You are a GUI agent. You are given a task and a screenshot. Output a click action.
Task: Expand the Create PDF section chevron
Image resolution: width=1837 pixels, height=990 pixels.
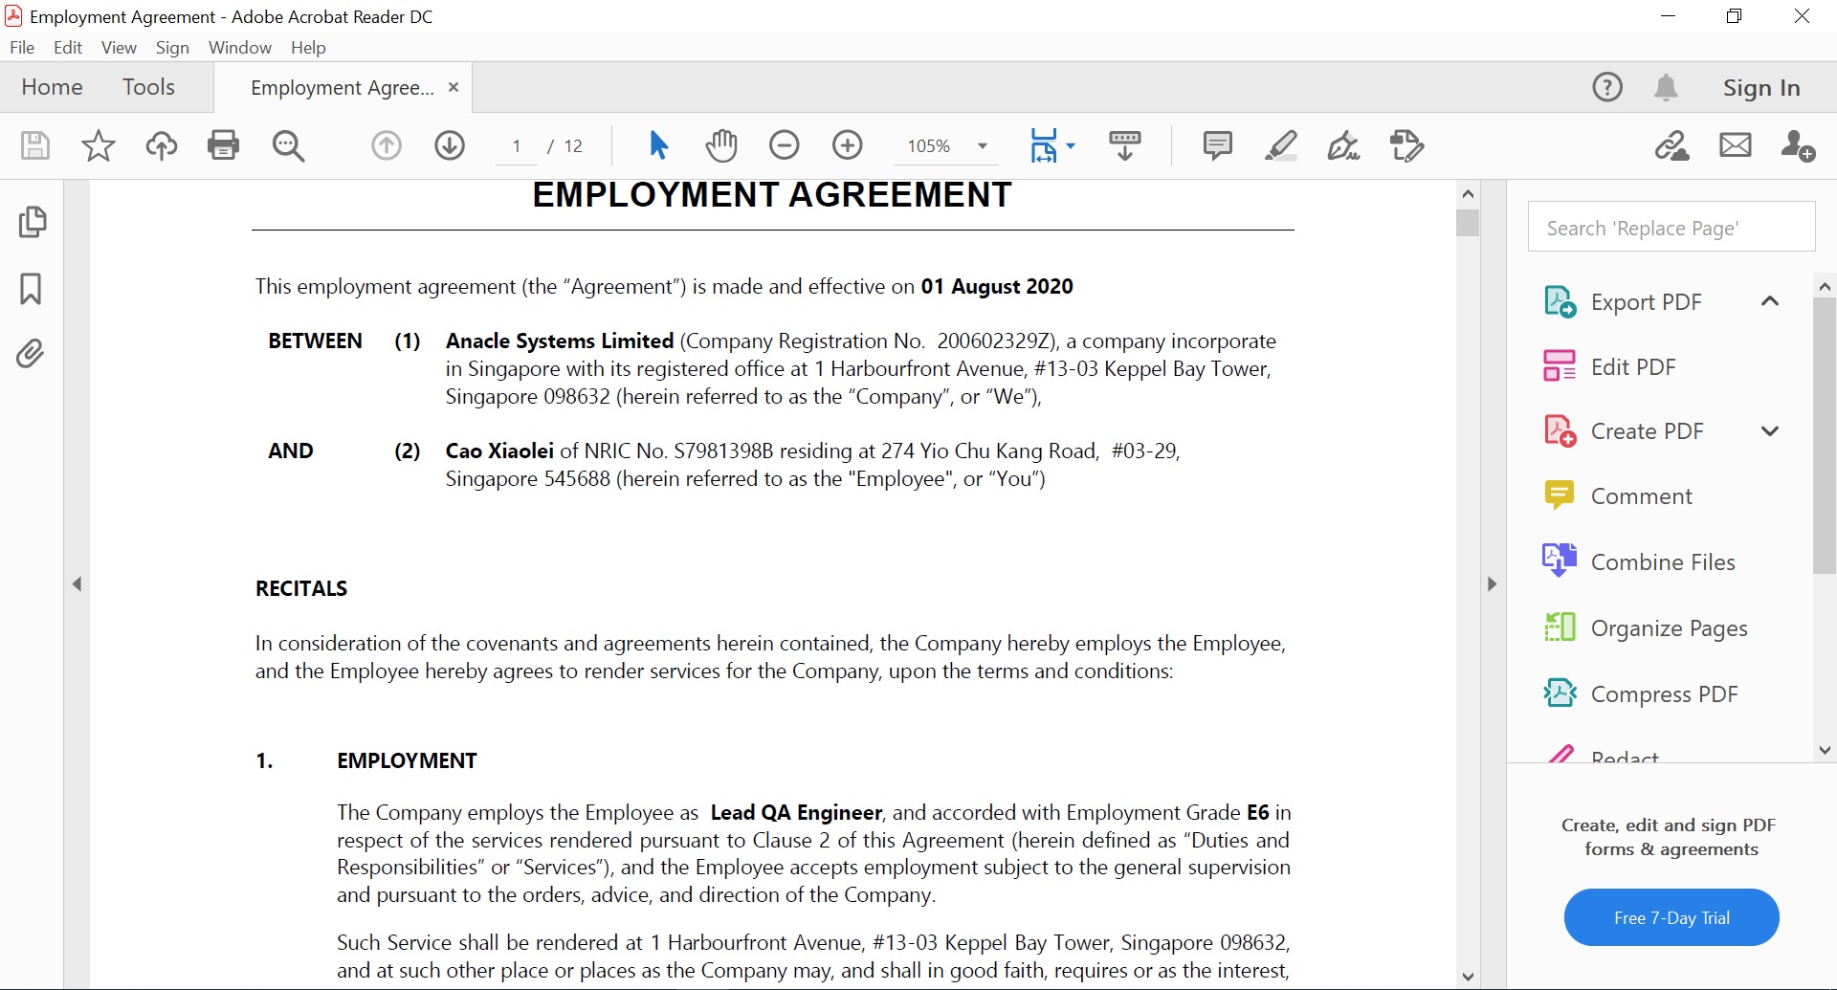tap(1770, 431)
